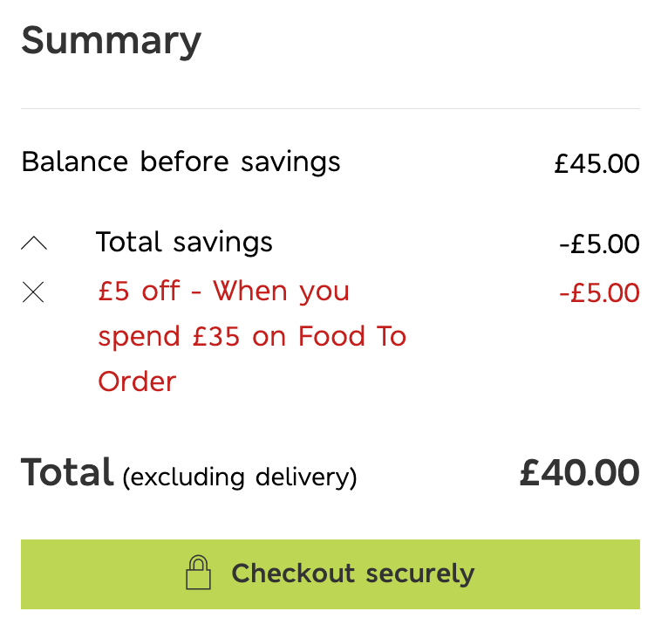Open the red '£5 off - When you' offer text
The image size is (668, 625).
click(x=223, y=292)
